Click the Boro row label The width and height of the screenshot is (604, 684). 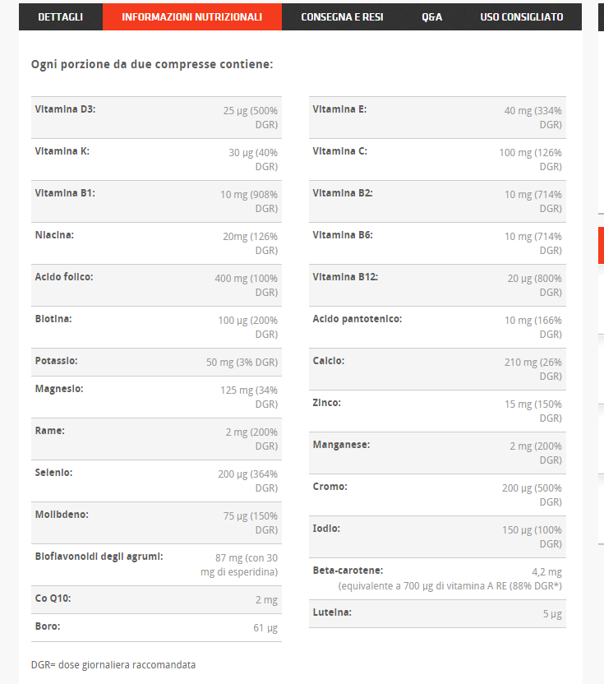tap(48, 626)
